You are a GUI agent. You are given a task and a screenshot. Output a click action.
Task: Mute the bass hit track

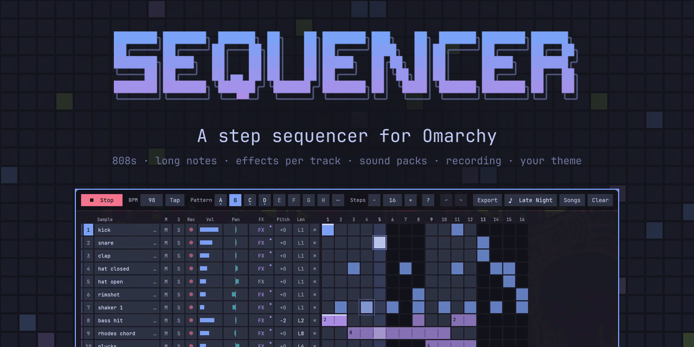click(x=166, y=321)
